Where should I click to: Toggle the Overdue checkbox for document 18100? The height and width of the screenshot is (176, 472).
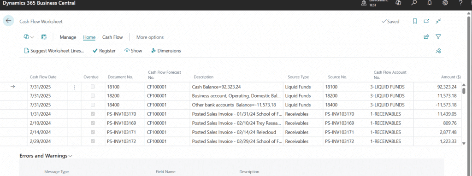pyautogui.click(x=93, y=87)
